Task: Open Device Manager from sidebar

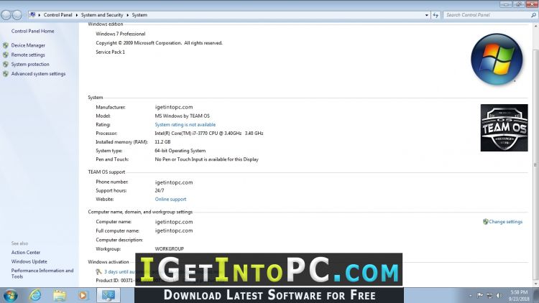Action: point(28,45)
